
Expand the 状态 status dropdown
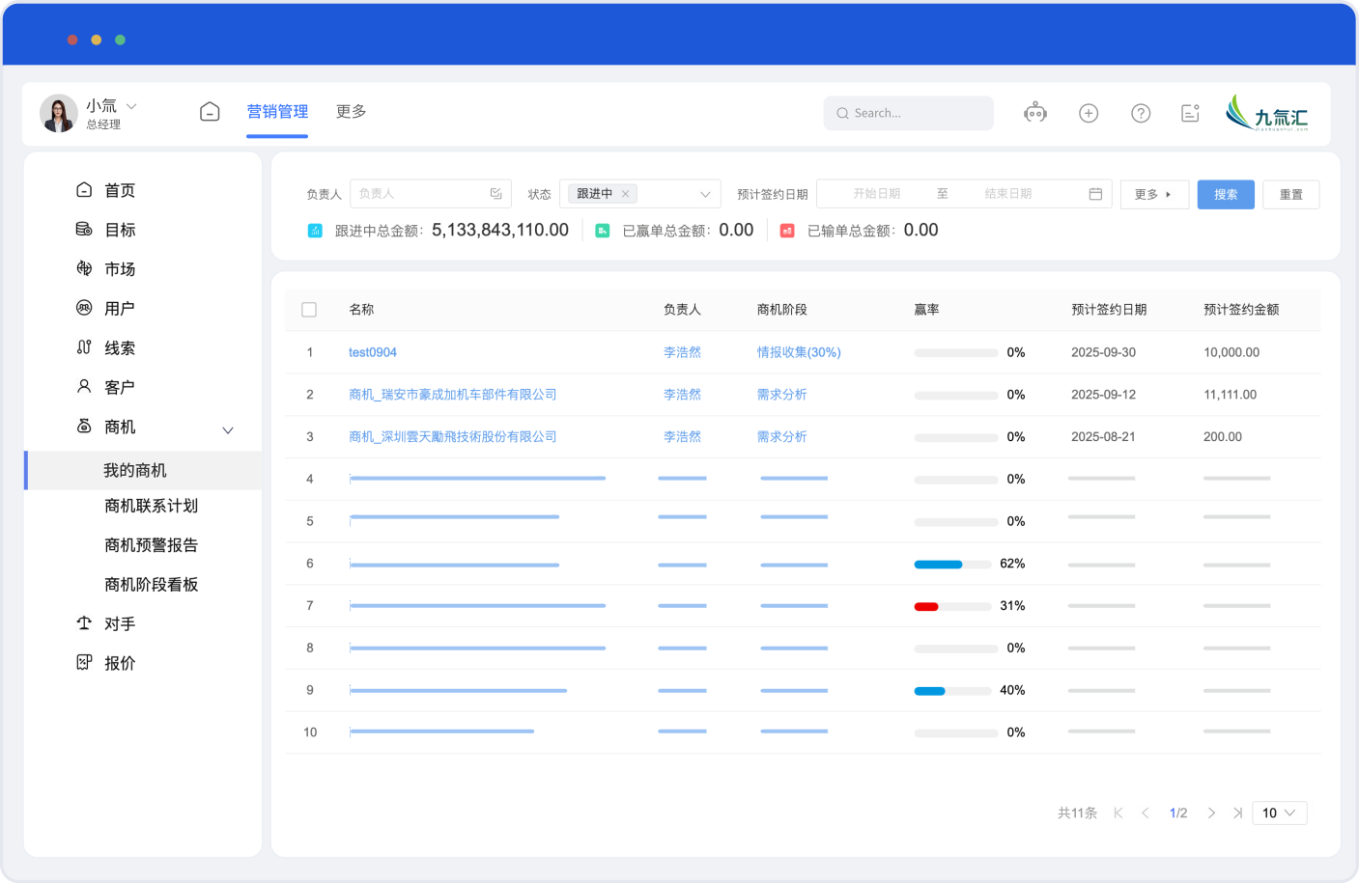click(705, 194)
